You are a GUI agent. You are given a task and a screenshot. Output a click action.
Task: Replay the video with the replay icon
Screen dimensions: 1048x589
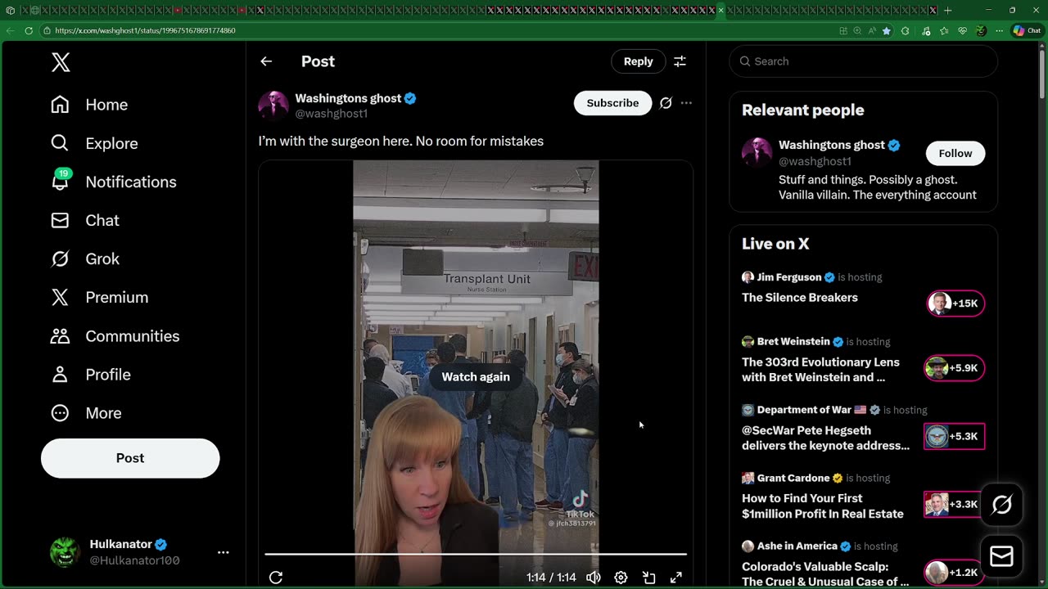[276, 578]
